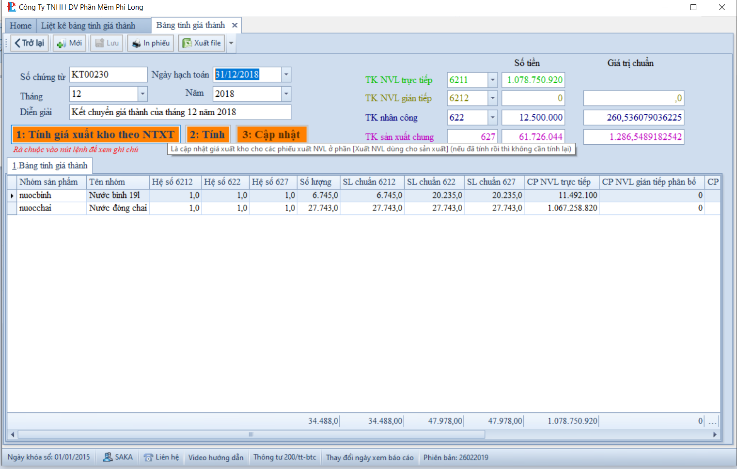The image size is (737, 469).
Task: Open toolbar overflow dropdown arrow
Action: point(231,43)
